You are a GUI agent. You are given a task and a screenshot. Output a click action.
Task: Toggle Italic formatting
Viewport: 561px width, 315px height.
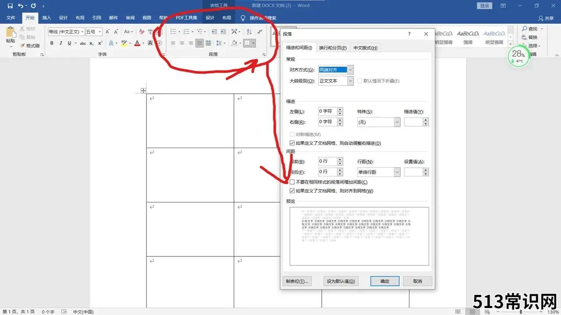60,43
